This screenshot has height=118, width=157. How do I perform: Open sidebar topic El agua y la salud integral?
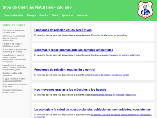[14, 80]
